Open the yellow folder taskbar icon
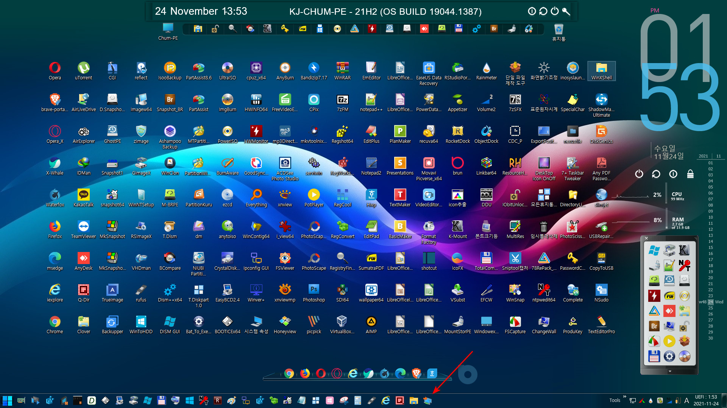The image size is (727, 408). click(413, 400)
